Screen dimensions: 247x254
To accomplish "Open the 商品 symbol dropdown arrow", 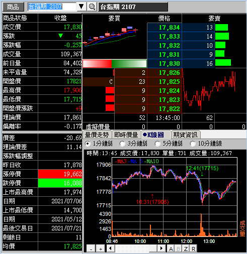I will click(81, 7).
